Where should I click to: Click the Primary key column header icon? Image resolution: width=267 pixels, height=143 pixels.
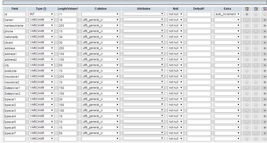click(247, 9)
